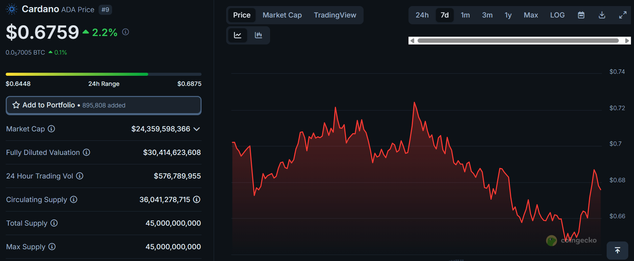Download the chart data

pyautogui.click(x=602, y=15)
